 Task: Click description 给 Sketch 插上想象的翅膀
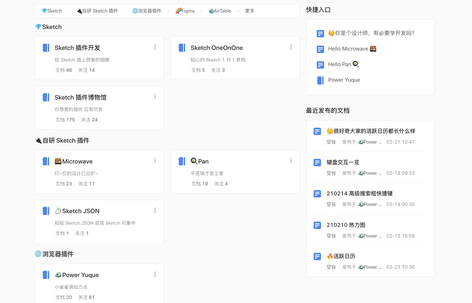pos(82,60)
